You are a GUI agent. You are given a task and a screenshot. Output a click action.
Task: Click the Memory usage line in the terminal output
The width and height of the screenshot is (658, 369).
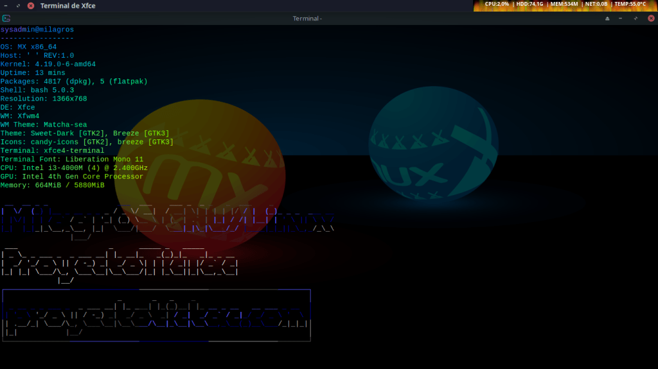52,185
